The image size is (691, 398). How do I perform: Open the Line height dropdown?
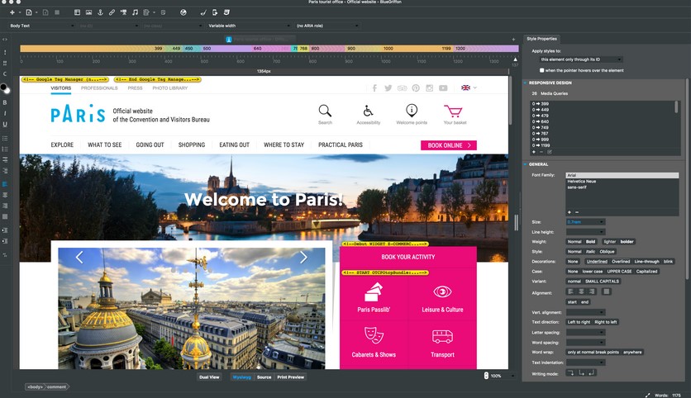(585, 232)
